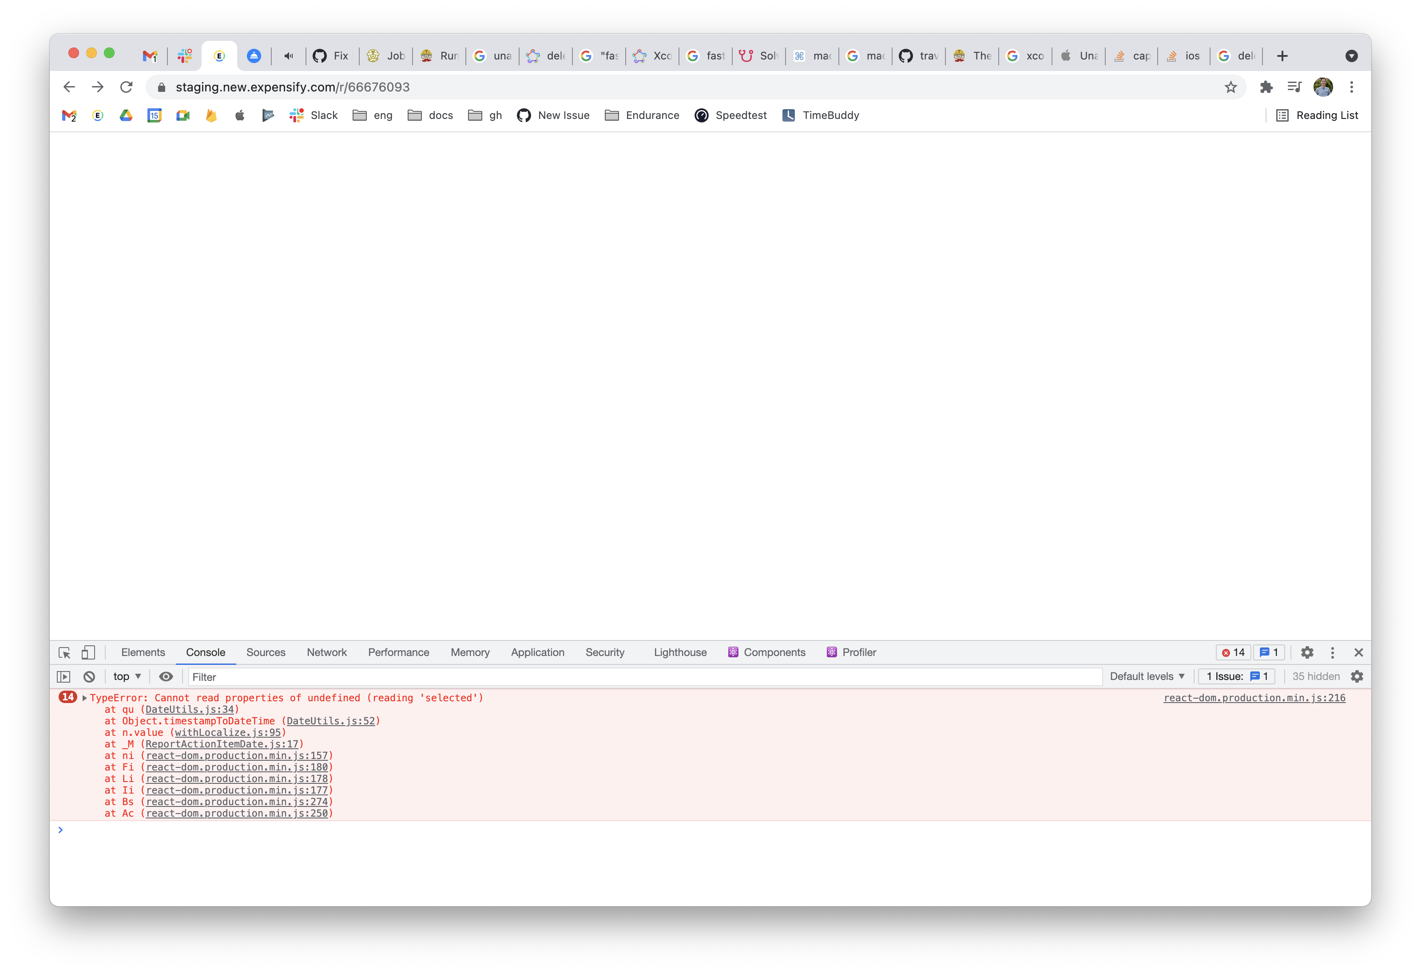Open the Slack bookmark

pyautogui.click(x=314, y=115)
